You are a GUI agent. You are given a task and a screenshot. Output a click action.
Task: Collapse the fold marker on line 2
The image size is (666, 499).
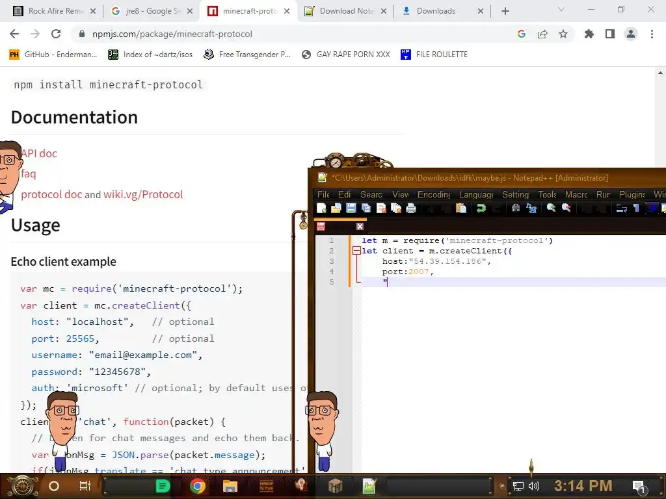356,251
